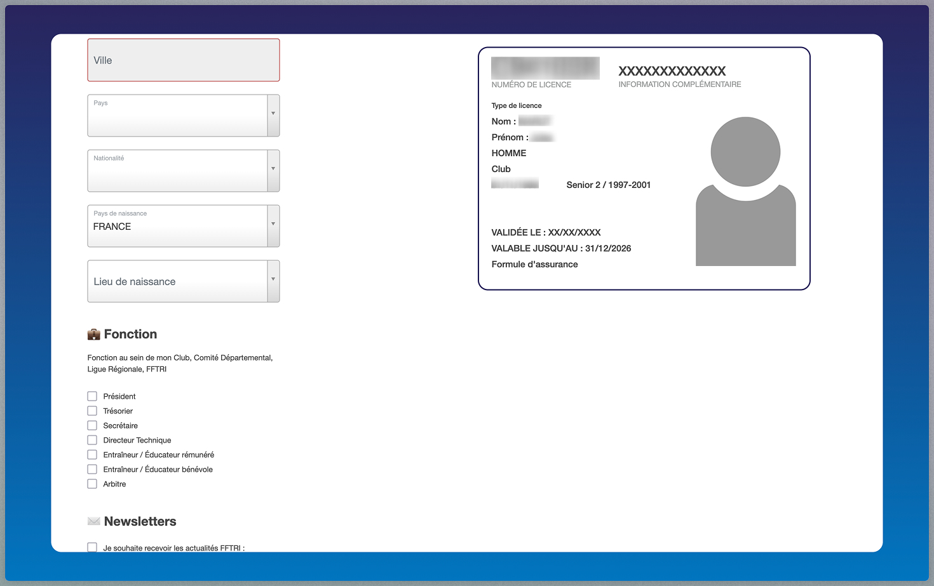Viewport: 934px width, 586px height.
Task: Expand the Nationalité dropdown arrow
Action: pos(273,171)
